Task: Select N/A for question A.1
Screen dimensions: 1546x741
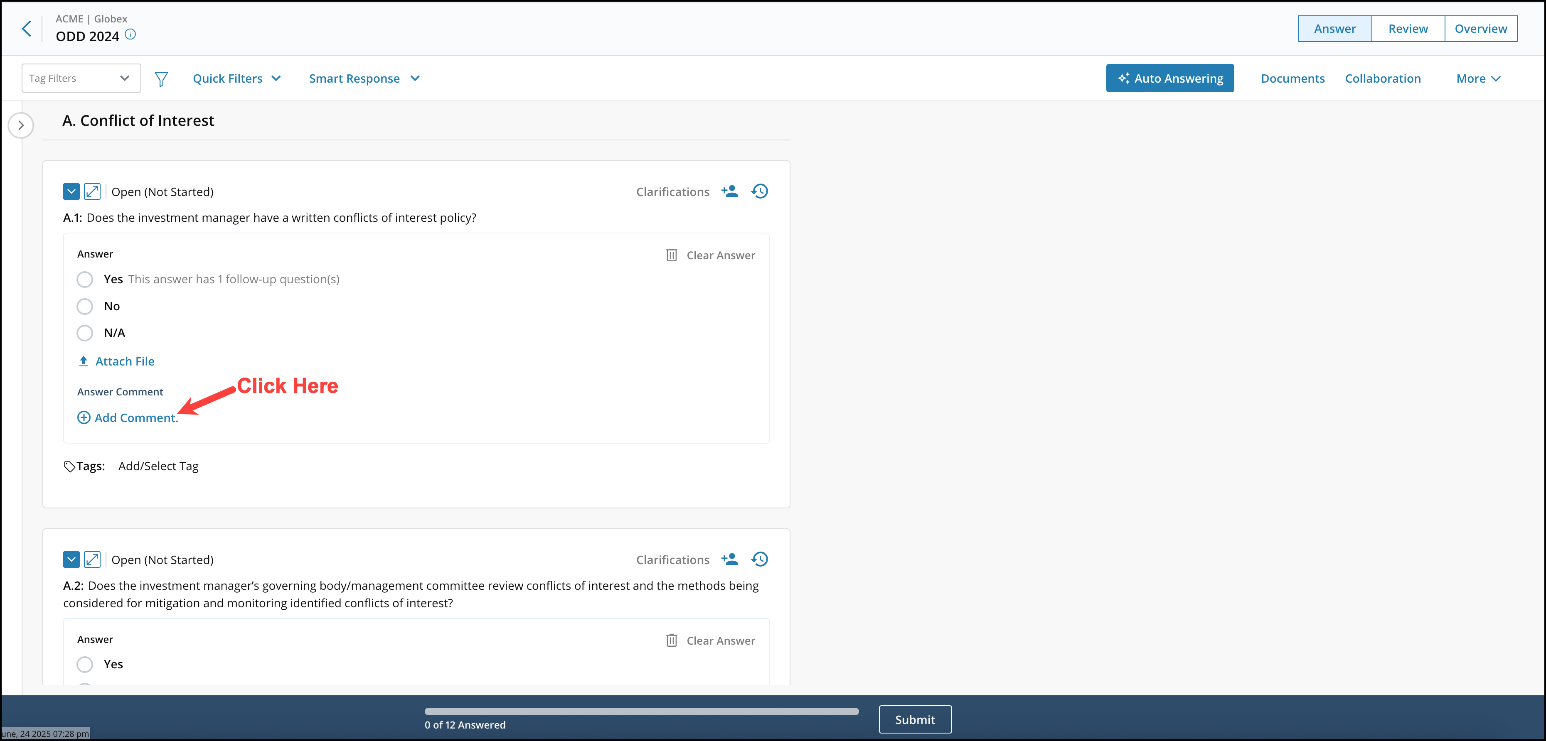Action: pyautogui.click(x=85, y=333)
